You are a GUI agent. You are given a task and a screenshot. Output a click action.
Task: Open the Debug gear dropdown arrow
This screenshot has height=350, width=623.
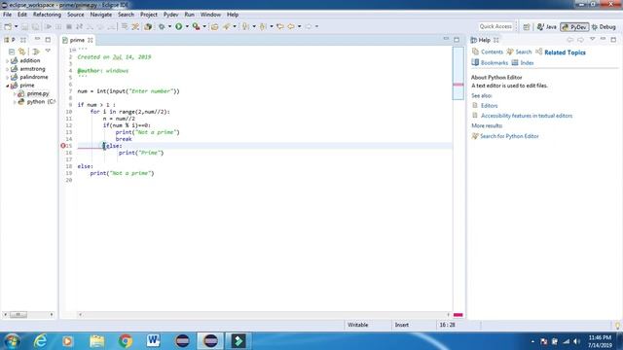[x=169, y=26]
